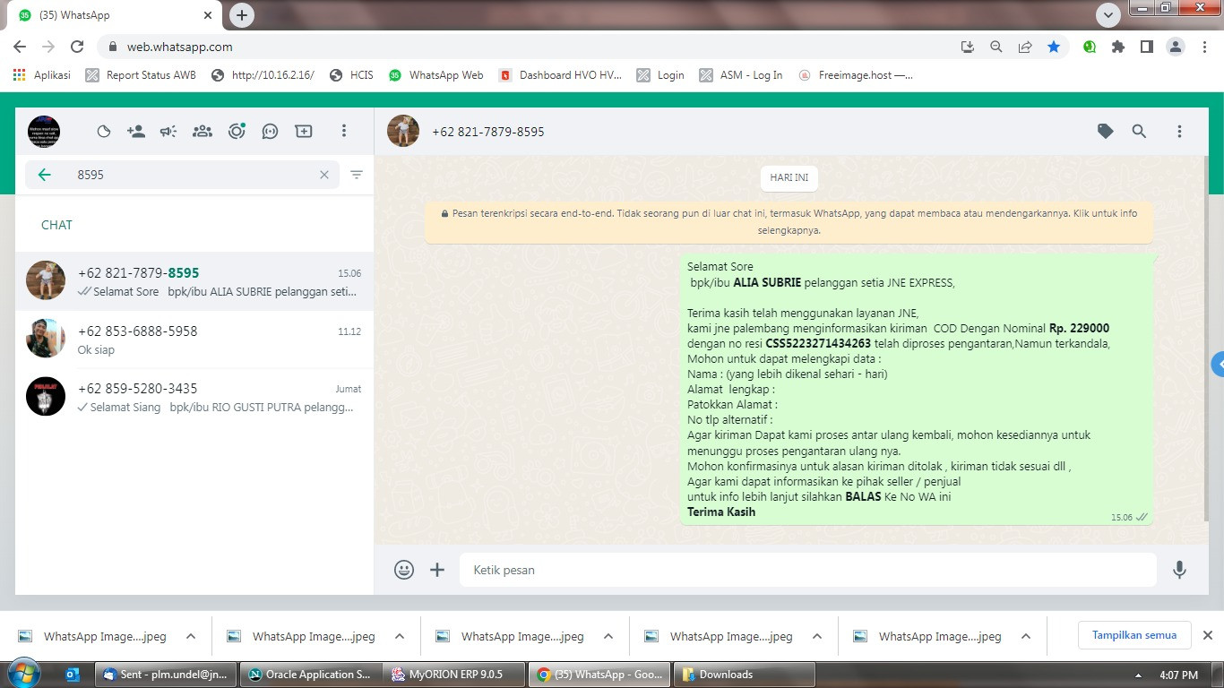
Task: Click the Ketik pesan message field
Action: point(808,570)
